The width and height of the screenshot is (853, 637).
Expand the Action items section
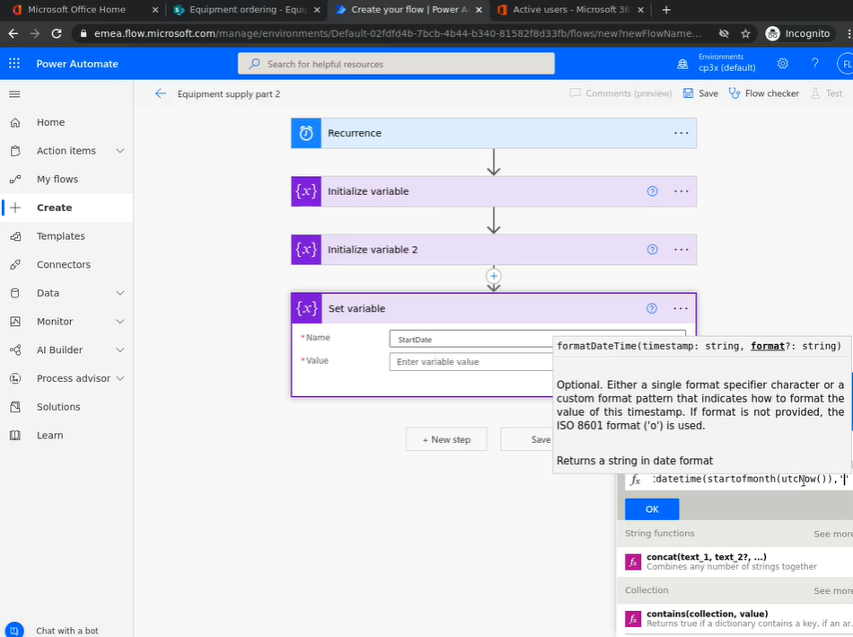click(120, 151)
